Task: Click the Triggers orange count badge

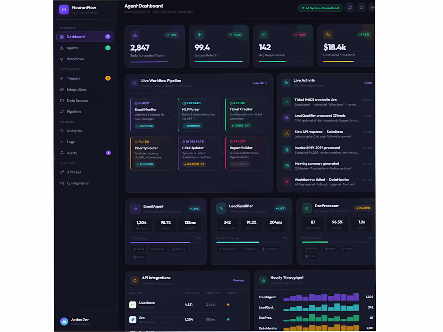Action: (x=108, y=78)
